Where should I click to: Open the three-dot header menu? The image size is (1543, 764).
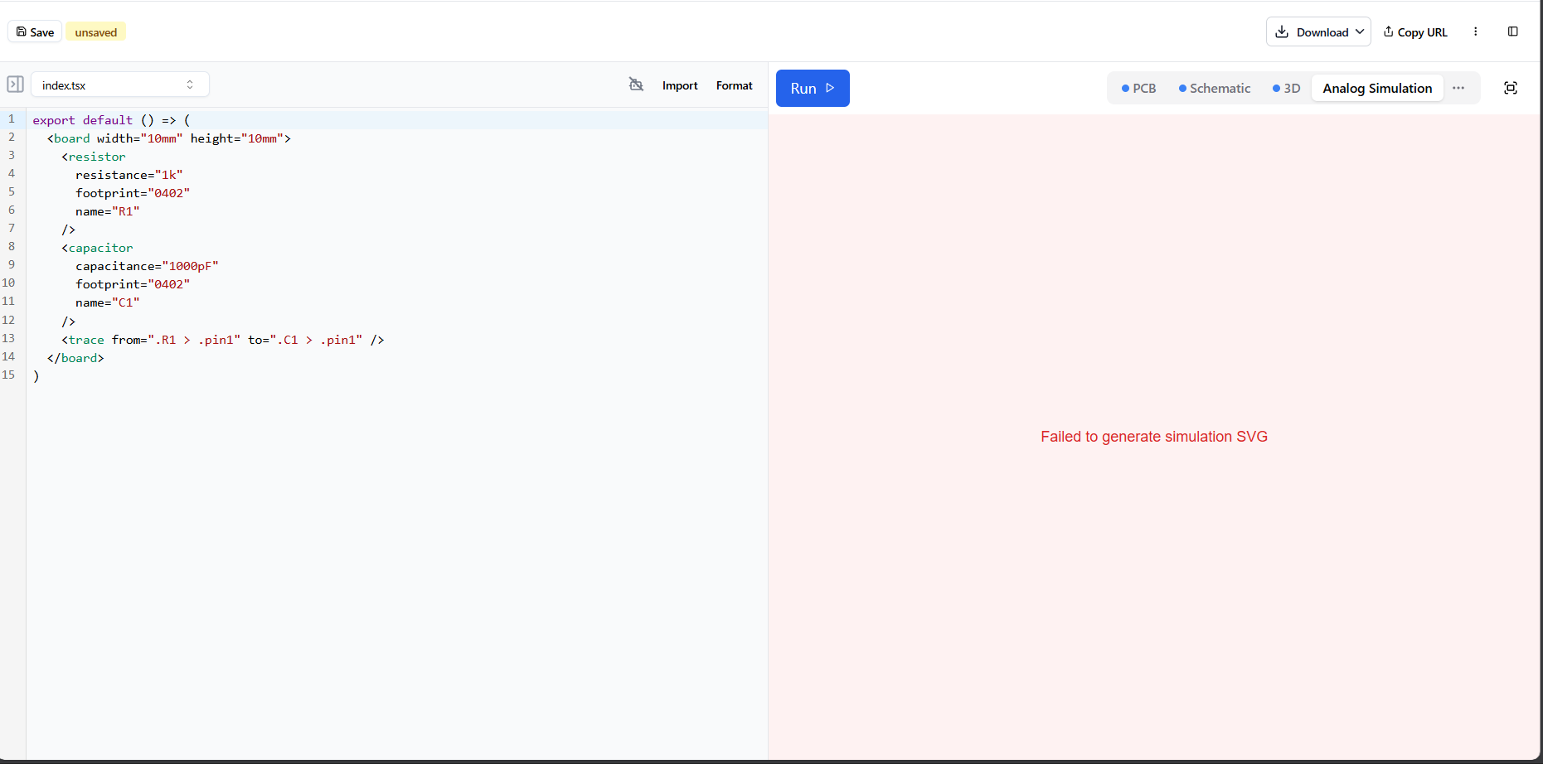[1475, 31]
